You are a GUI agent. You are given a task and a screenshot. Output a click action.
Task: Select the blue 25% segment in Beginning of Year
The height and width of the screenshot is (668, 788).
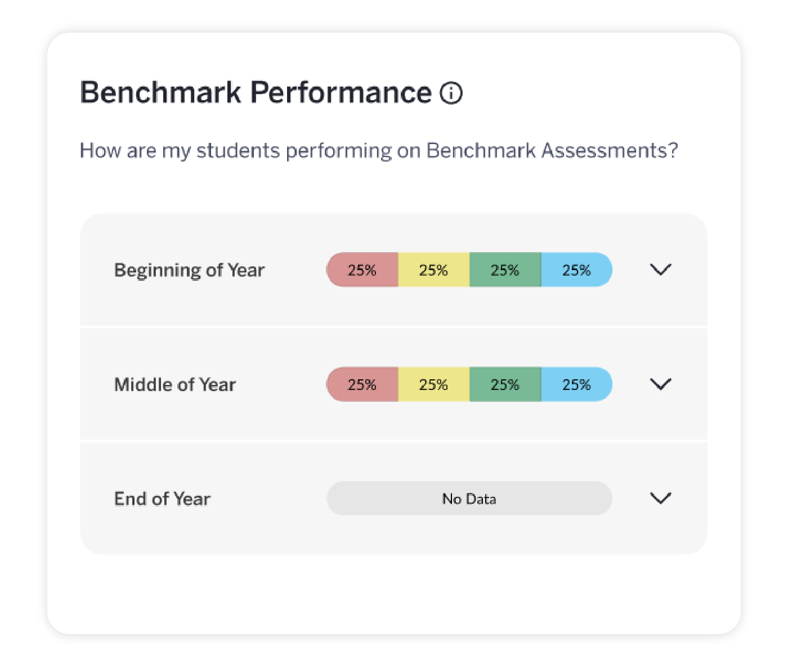point(576,270)
